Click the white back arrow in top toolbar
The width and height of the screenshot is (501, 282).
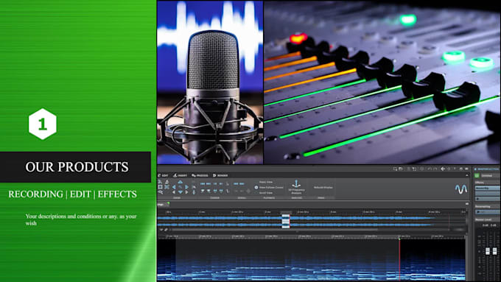(x=443, y=169)
